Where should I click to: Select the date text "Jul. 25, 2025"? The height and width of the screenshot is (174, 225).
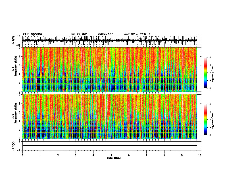pos(79,34)
